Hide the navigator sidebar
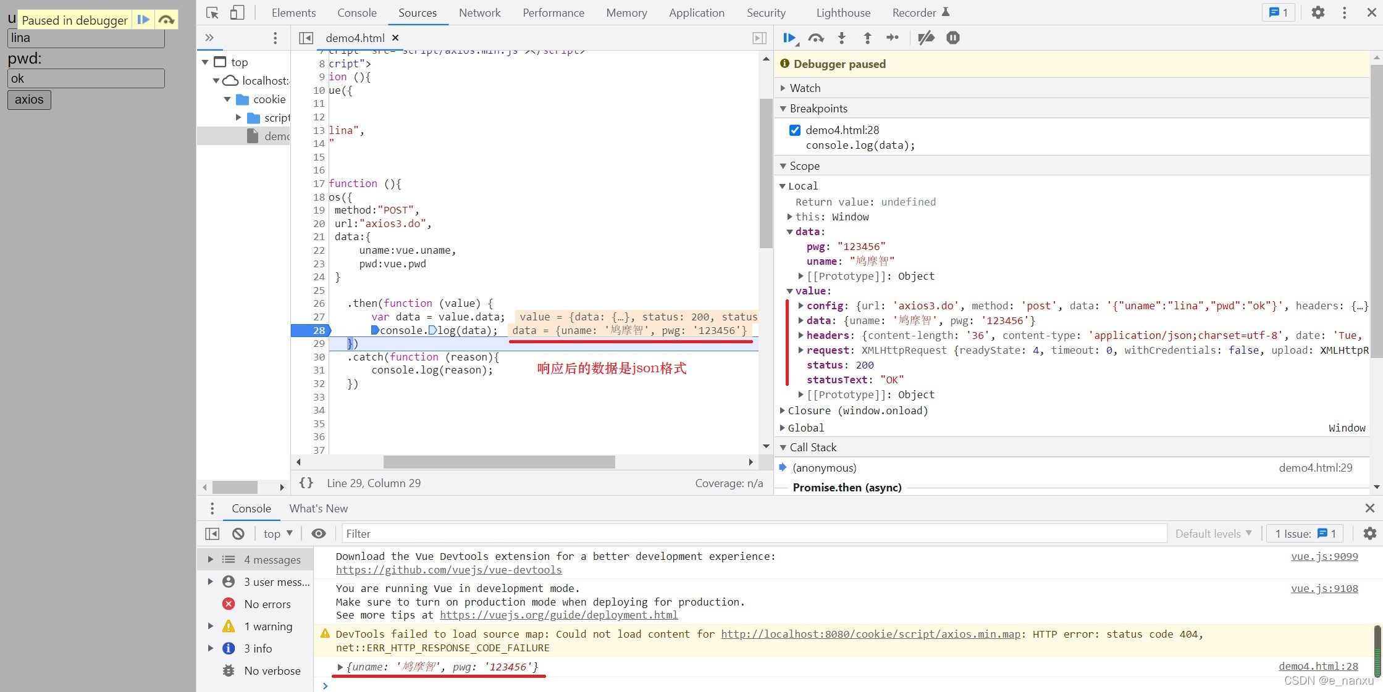 tap(306, 38)
